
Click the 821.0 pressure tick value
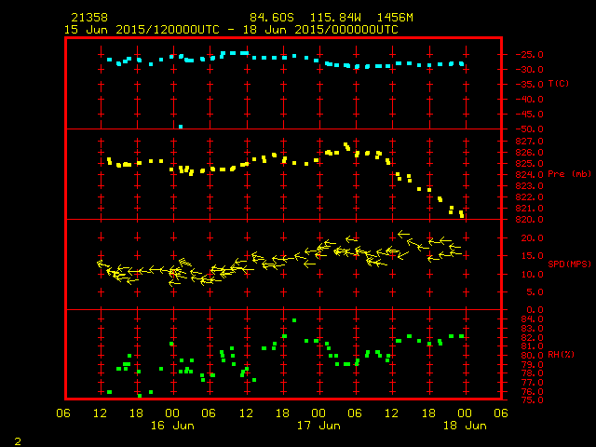[530, 209]
